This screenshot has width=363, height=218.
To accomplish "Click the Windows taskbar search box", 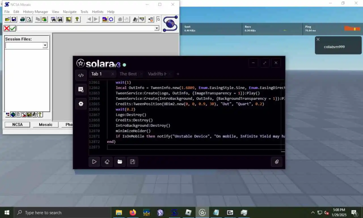I will [62, 212].
